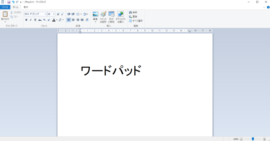Click the first-line indent ruler marker
270x141 pixels.
point(80,30)
